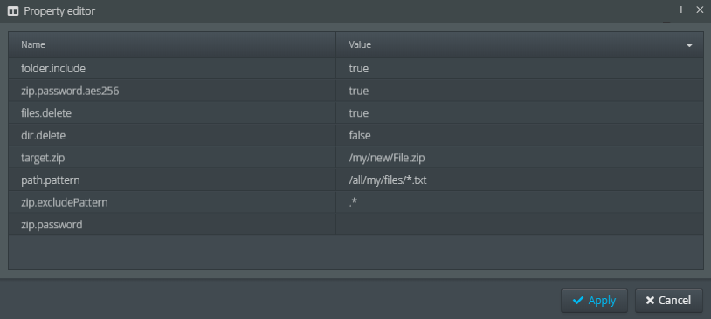Click the plus icon in title bar
This screenshot has height=319, width=711.
coord(681,10)
